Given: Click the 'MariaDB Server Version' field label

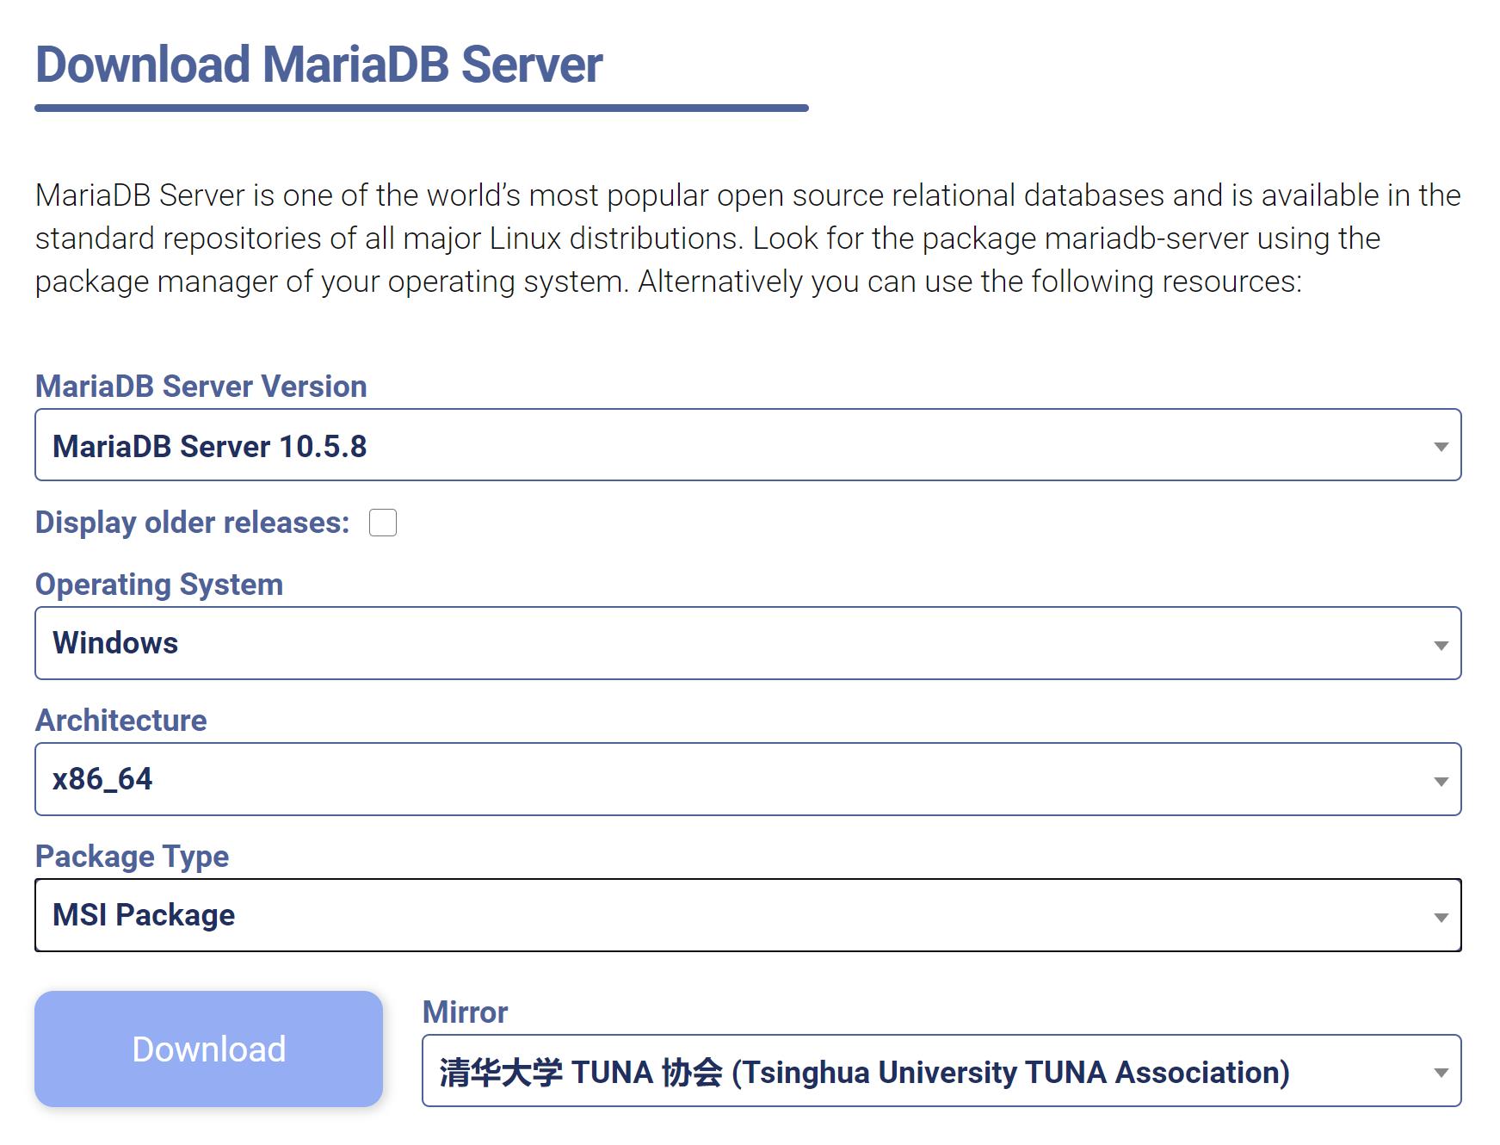Looking at the screenshot, I should (x=201, y=387).
